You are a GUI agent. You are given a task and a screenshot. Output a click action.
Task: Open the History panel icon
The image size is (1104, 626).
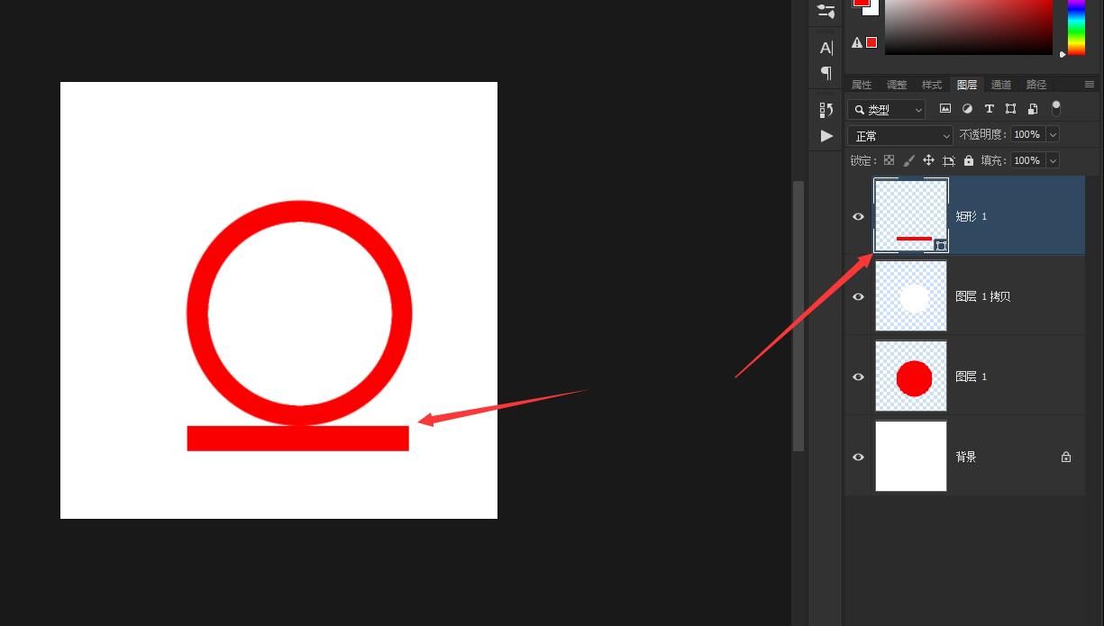pos(826,110)
